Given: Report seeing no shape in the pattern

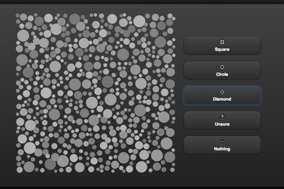Looking at the screenshot, I should (x=222, y=145).
